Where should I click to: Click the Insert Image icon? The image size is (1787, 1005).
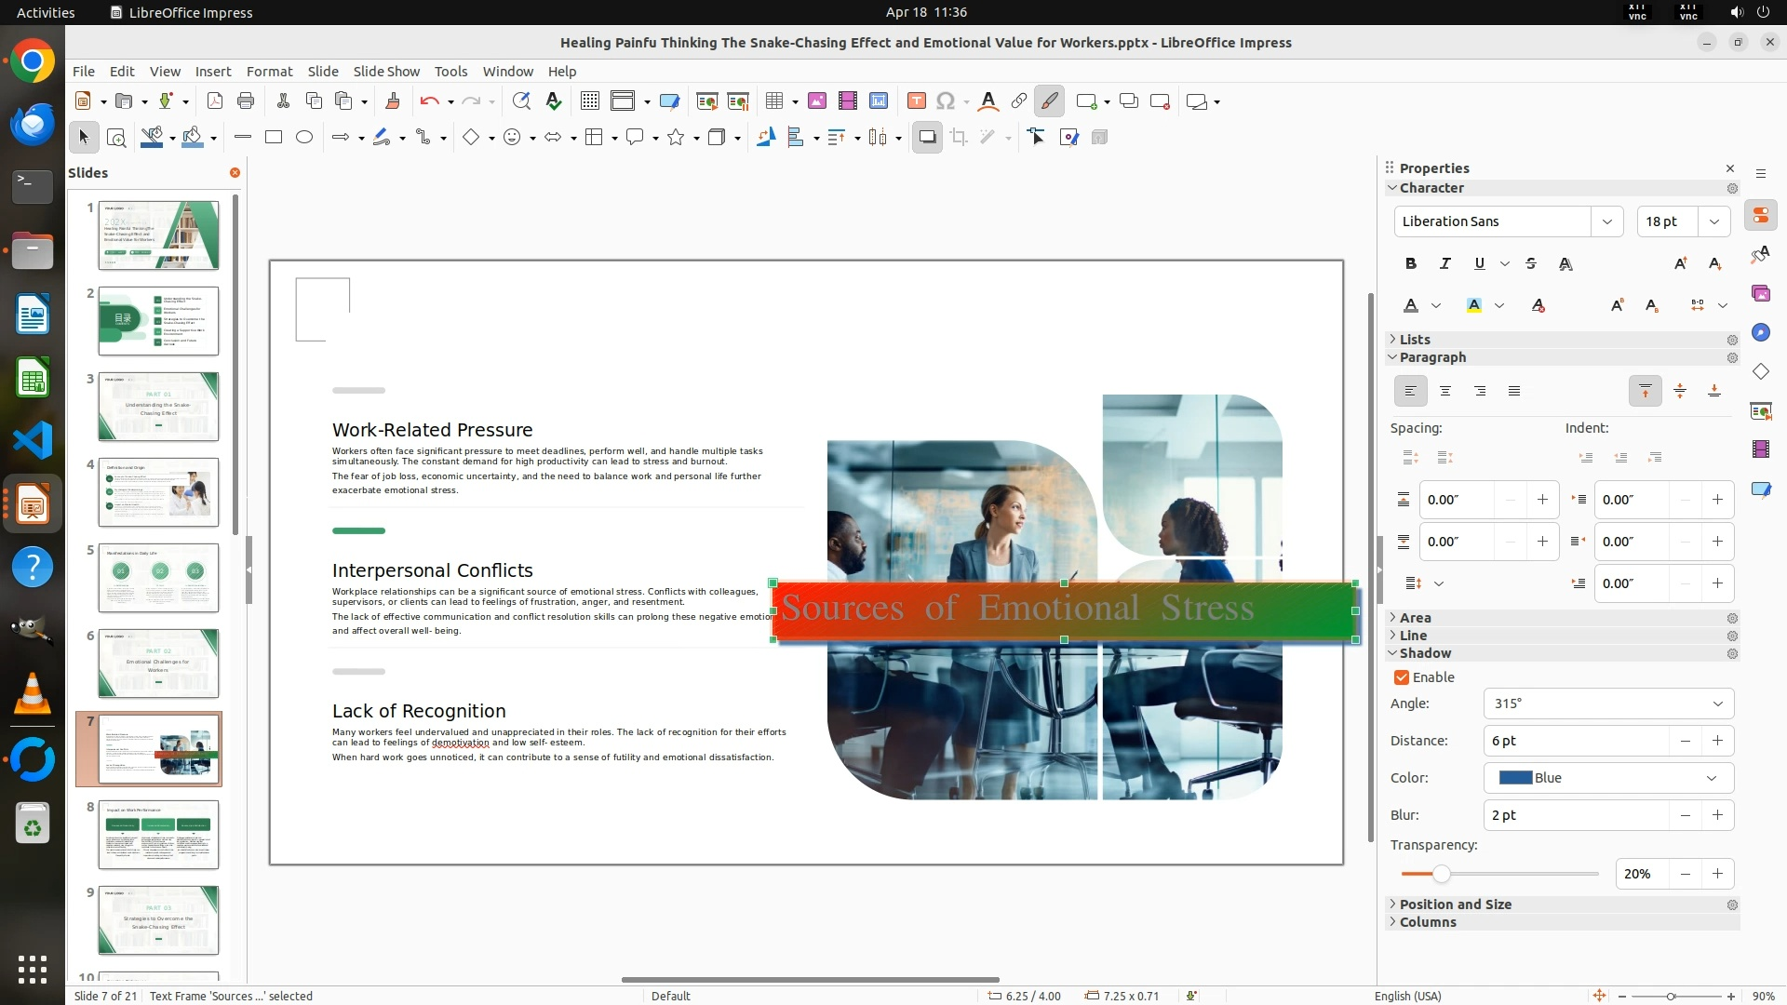coord(816,101)
